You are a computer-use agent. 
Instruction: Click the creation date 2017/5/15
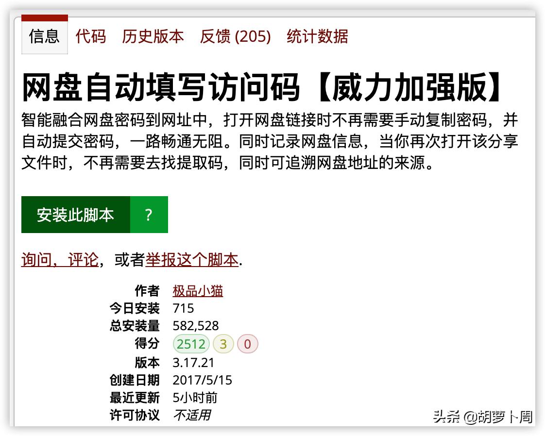(203, 380)
